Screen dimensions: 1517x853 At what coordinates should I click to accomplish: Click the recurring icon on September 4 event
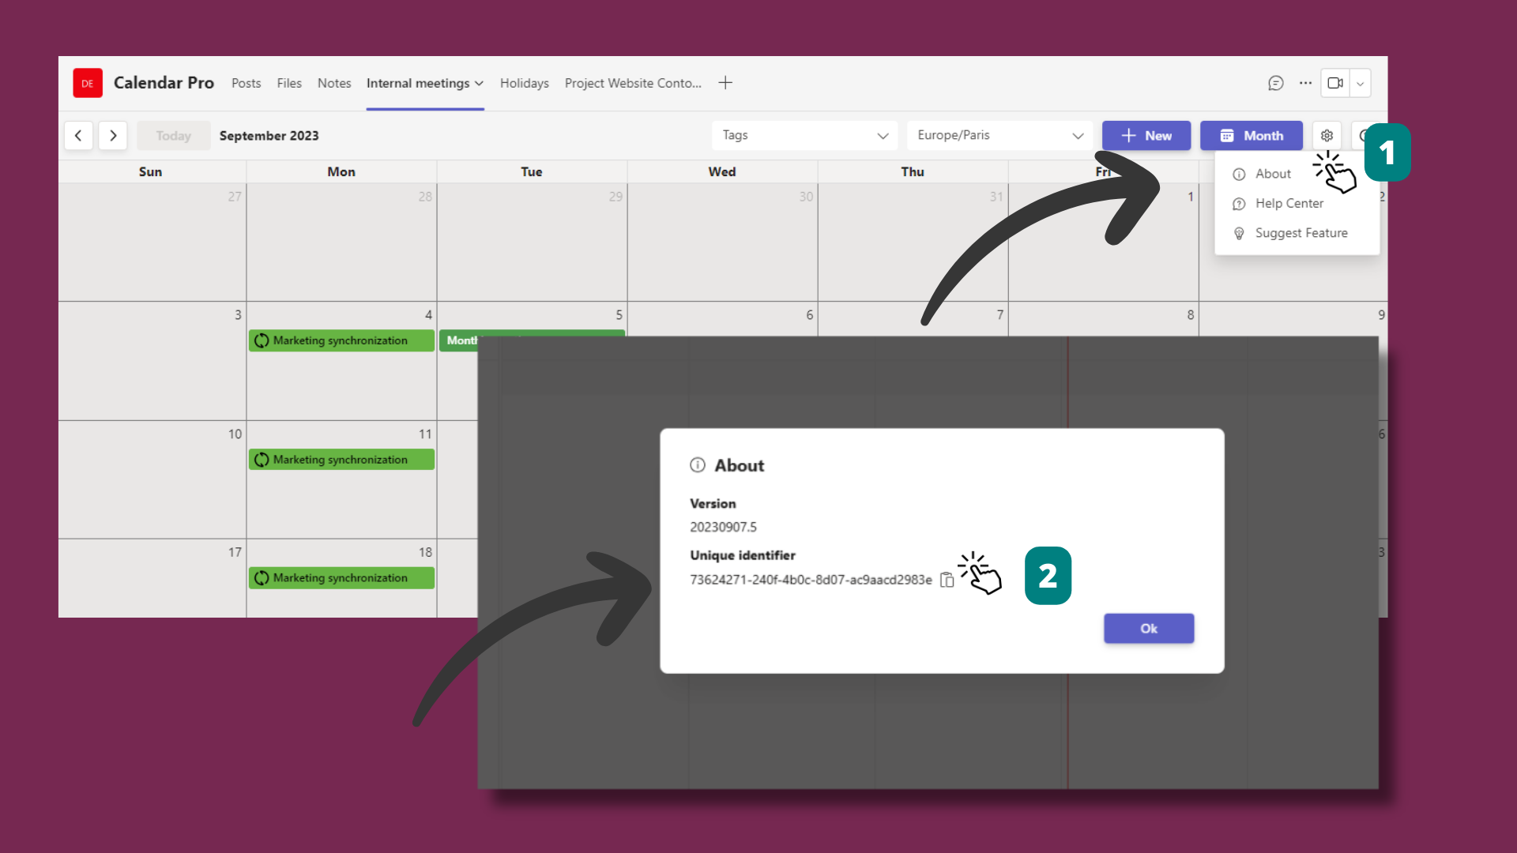262,340
